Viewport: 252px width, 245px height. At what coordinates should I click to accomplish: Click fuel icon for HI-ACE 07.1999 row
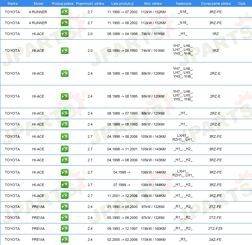click(64, 184)
